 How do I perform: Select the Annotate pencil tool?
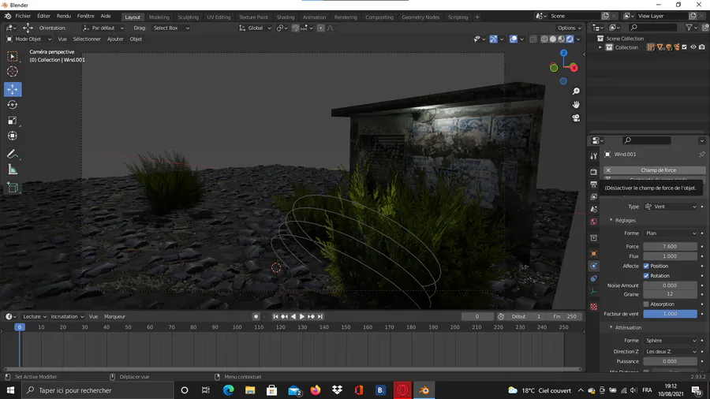(13, 154)
